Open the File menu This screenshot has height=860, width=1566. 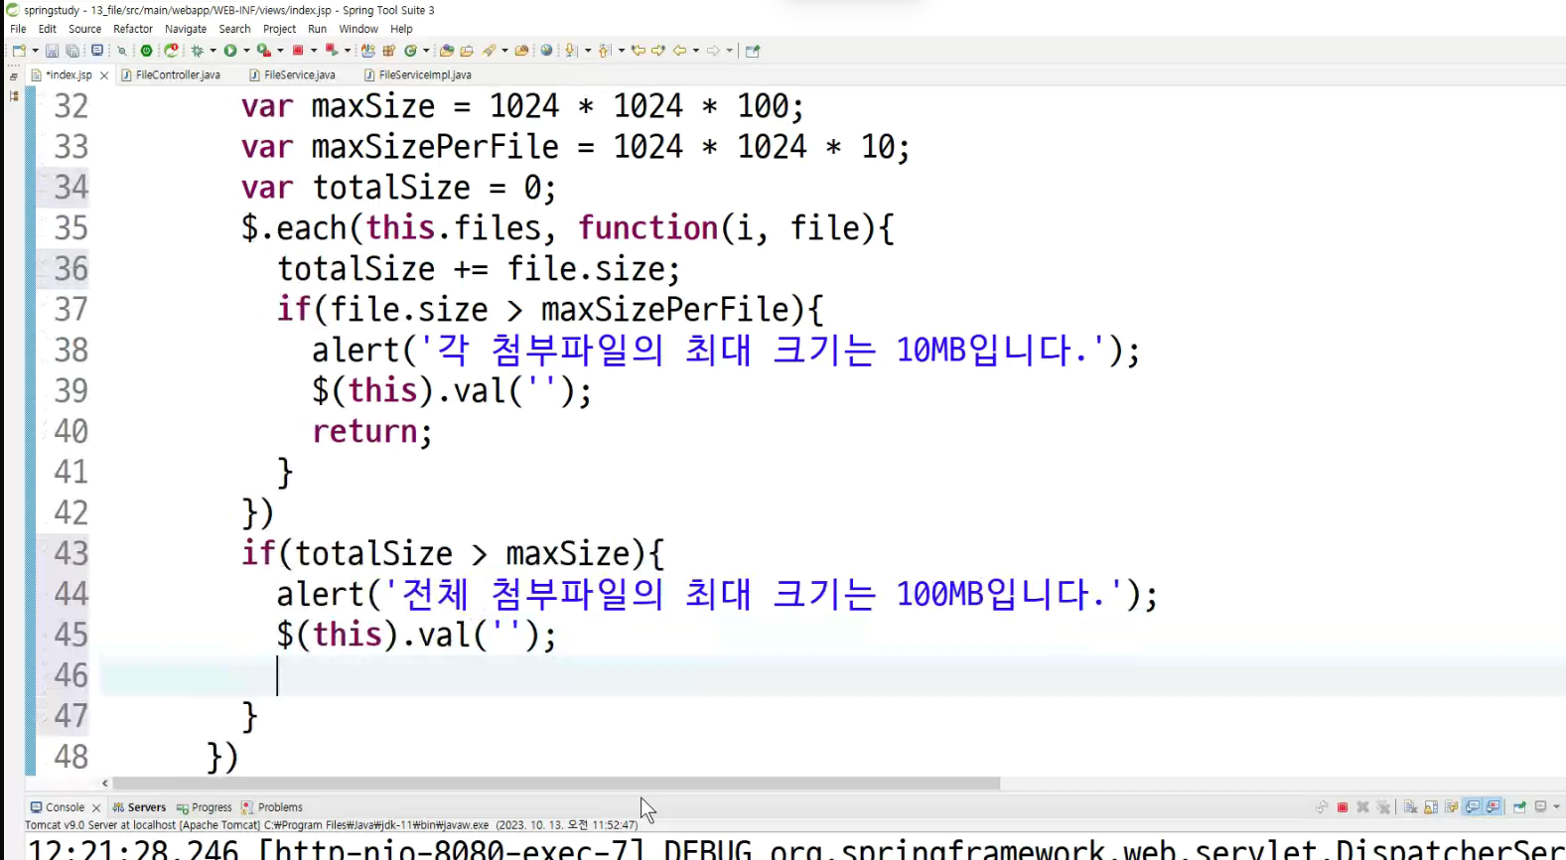coord(18,29)
